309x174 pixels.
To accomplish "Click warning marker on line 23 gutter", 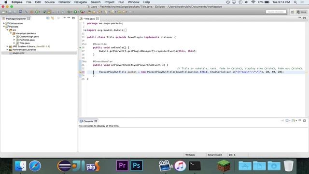I will (x=81, y=72).
